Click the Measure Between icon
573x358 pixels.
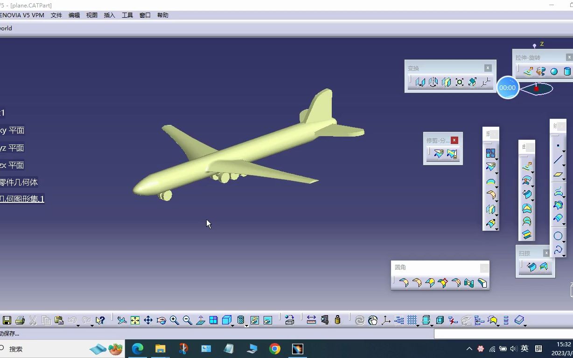(311, 320)
